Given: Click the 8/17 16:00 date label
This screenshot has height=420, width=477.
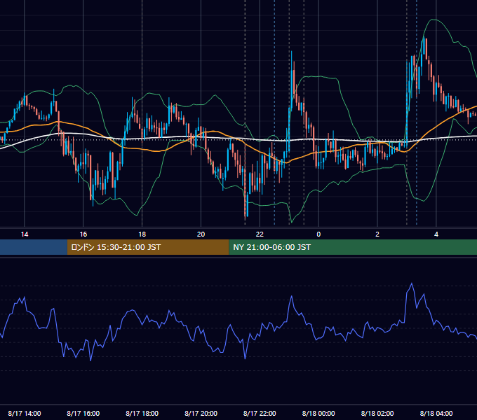Looking at the screenshot, I should [83, 413].
